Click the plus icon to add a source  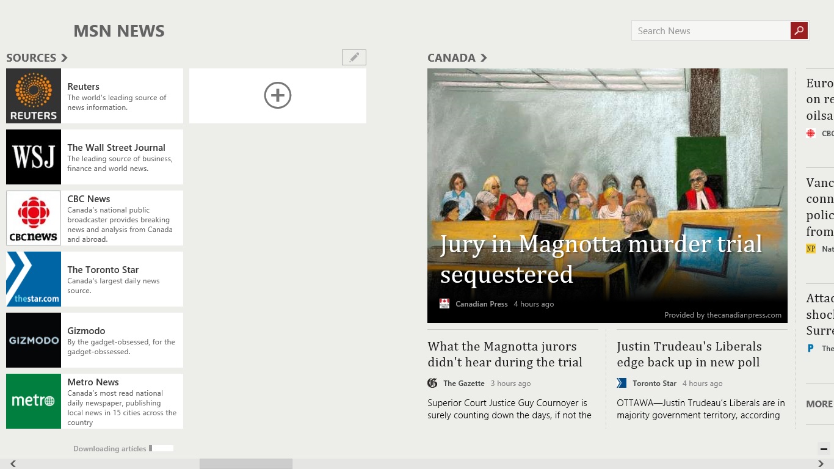pos(278,96)
